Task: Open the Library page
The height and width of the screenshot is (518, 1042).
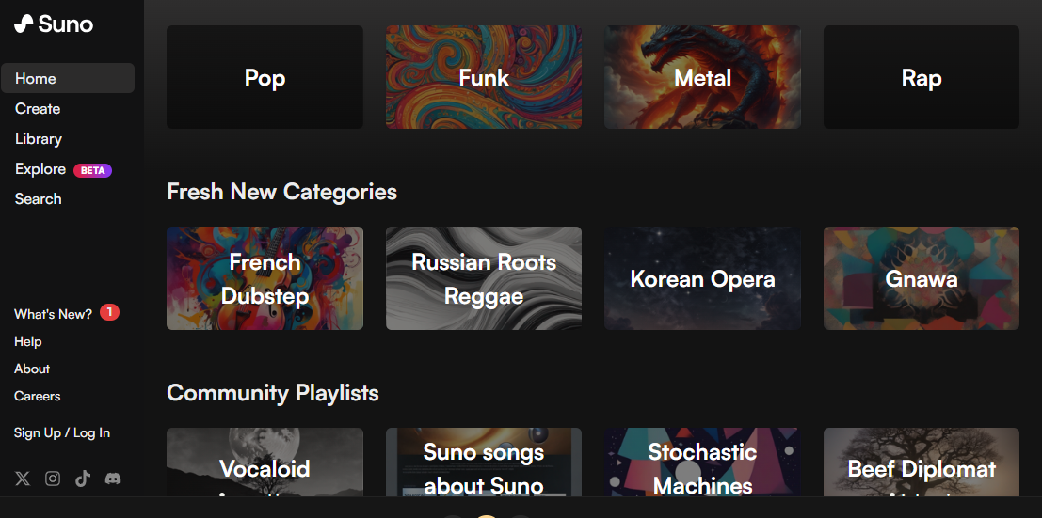Action: 39,139
